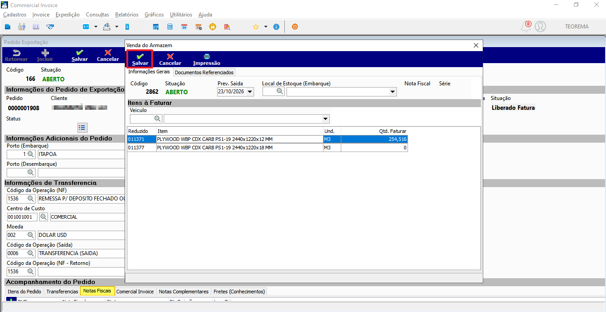Select the Comercial Invoice tab

[135, 292]
